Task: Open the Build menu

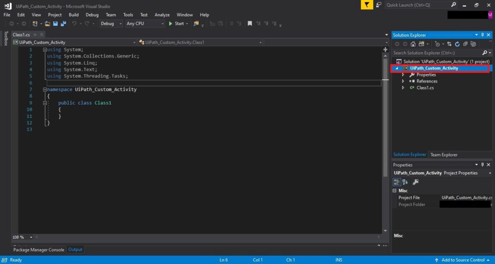Action: [x=73, y=15]
